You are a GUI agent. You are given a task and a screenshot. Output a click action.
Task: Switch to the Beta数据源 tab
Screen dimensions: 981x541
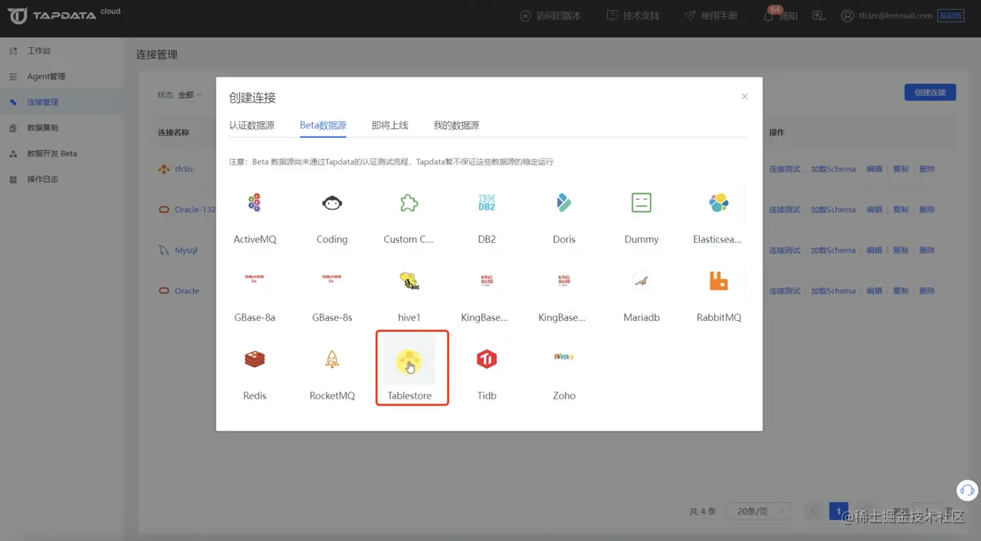point(323,125)
